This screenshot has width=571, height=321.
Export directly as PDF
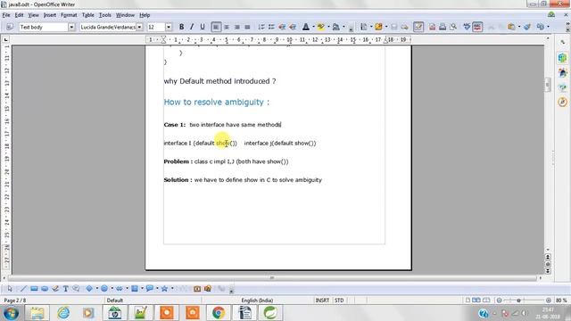click(432, 27)
